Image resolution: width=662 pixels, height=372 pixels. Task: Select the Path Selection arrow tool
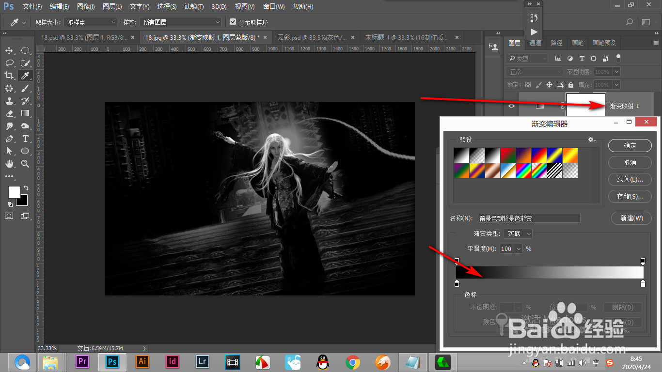[x=9, y=151]
